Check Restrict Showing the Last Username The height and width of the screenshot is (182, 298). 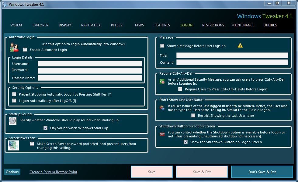(x=193, y=116)
